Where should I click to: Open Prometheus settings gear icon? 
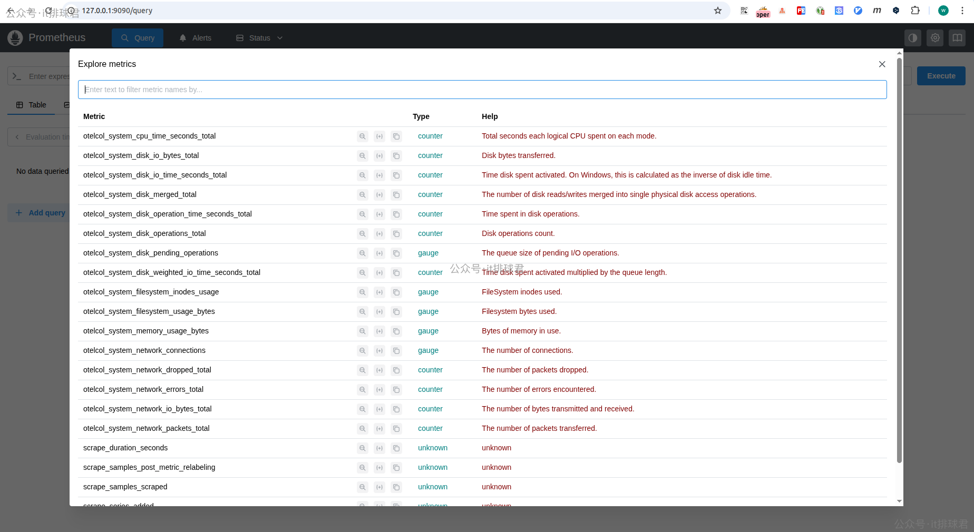pyautogui.click(x=935, y=38)
